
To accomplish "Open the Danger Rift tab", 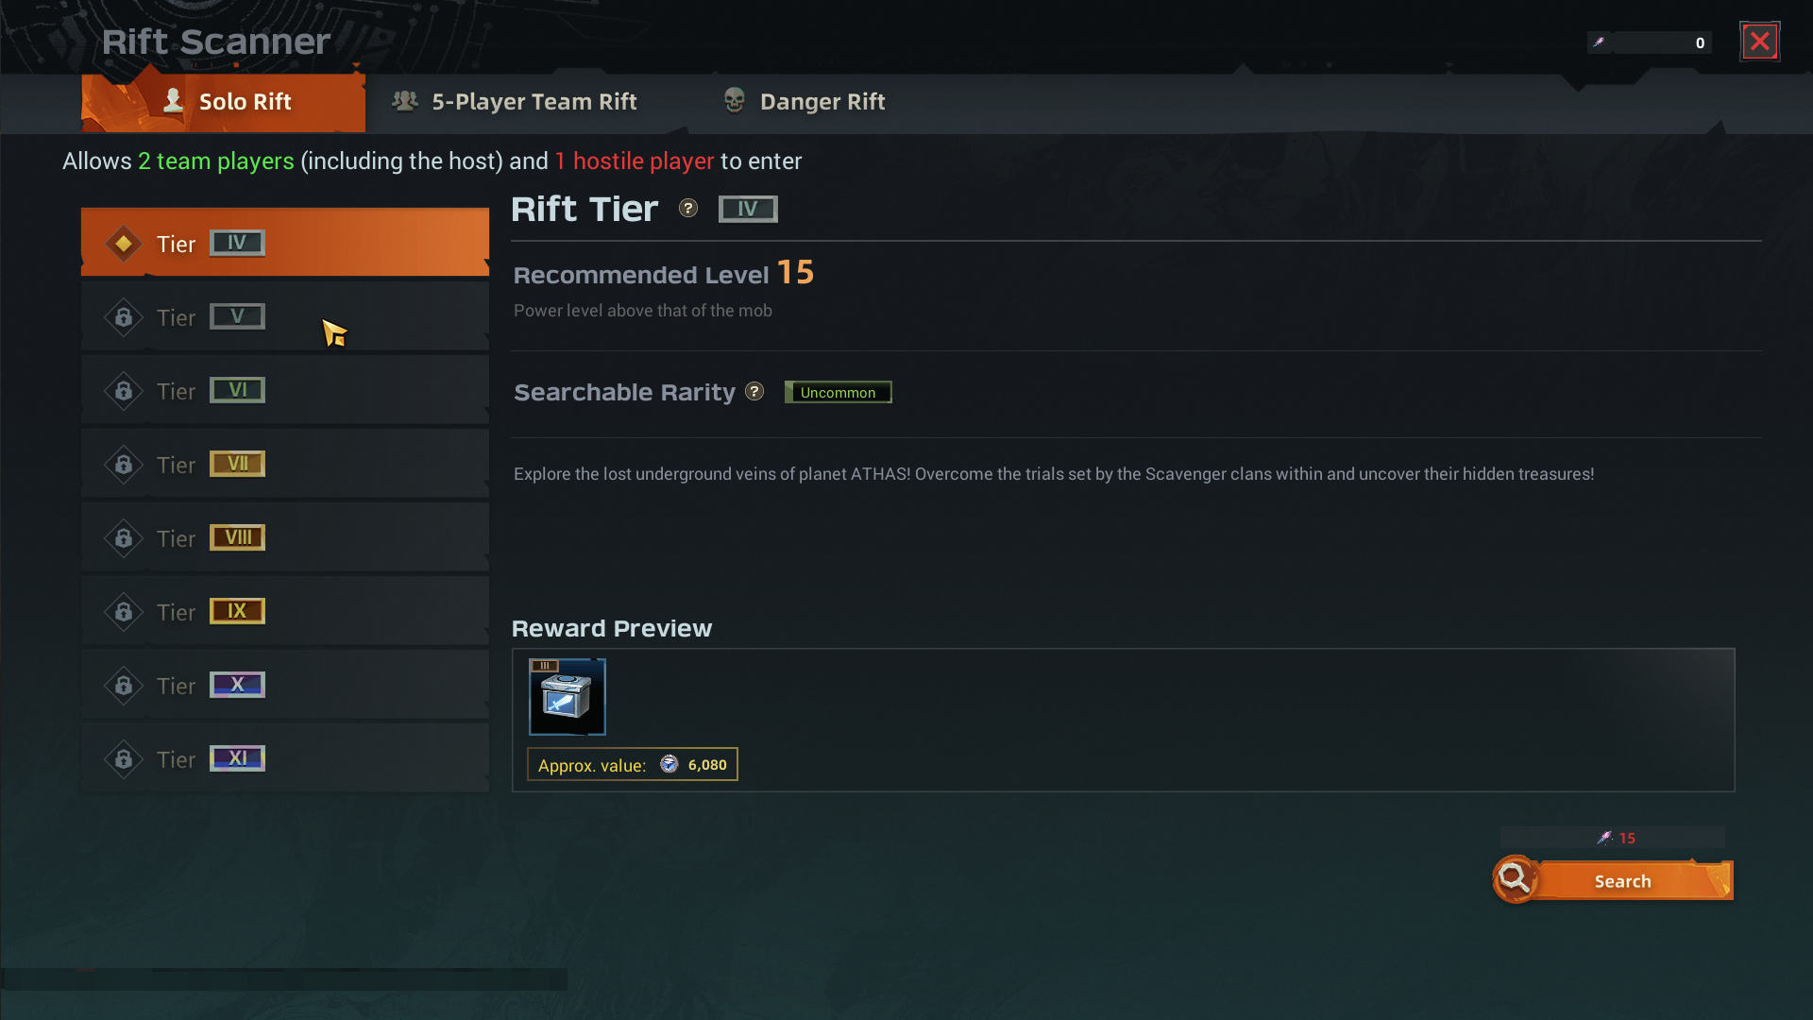I will tap(805, 102).
